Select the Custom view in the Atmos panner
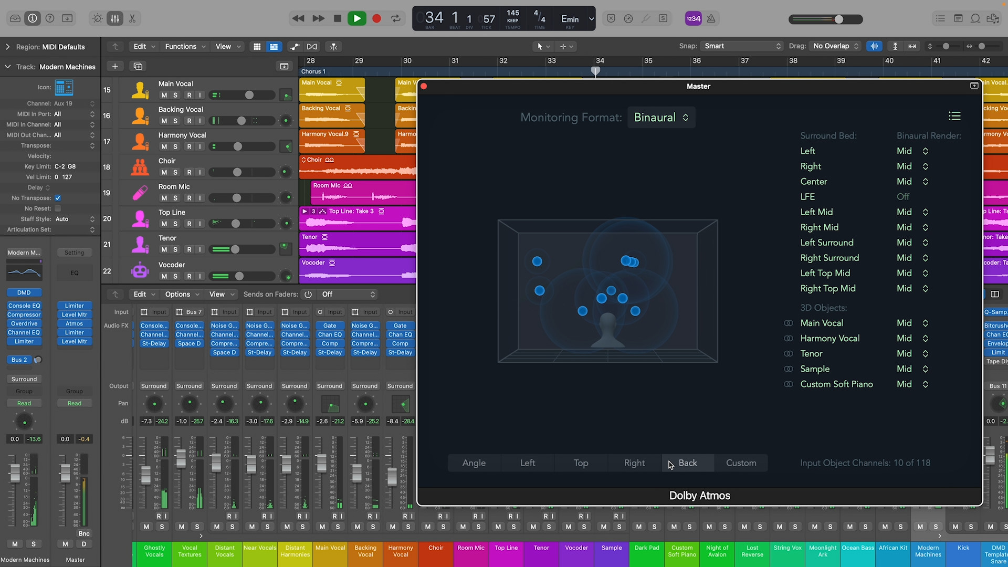 [741, 463]
